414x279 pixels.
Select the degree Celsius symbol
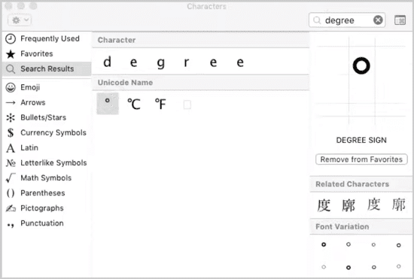tap(134, 104)
